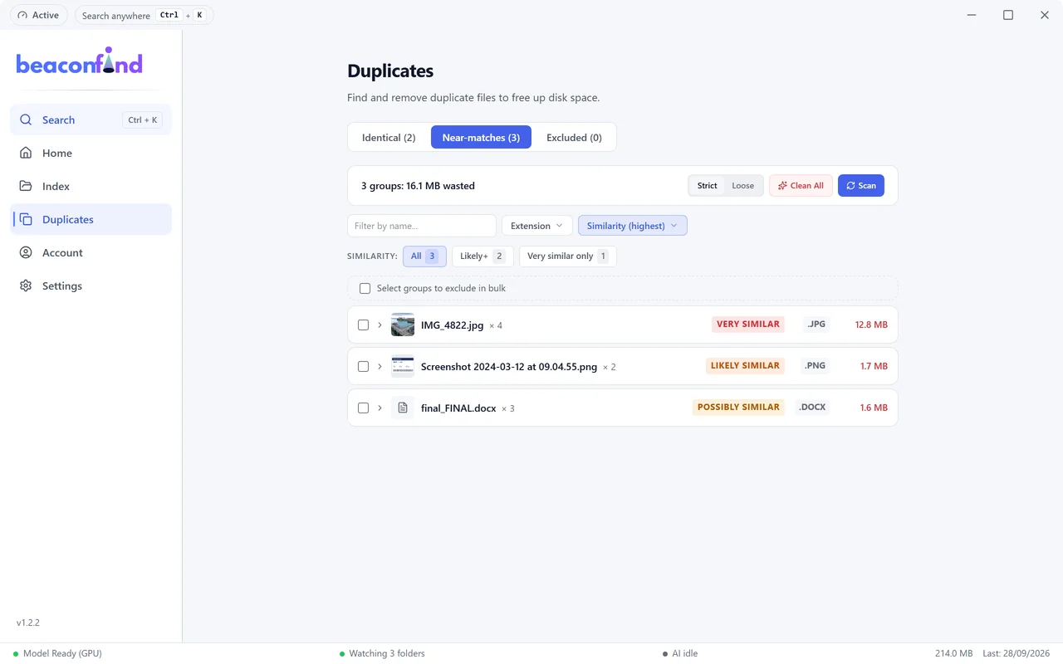Check Select groups to exclude in bulk
The image size is (1063, 664).
point(365,288)
